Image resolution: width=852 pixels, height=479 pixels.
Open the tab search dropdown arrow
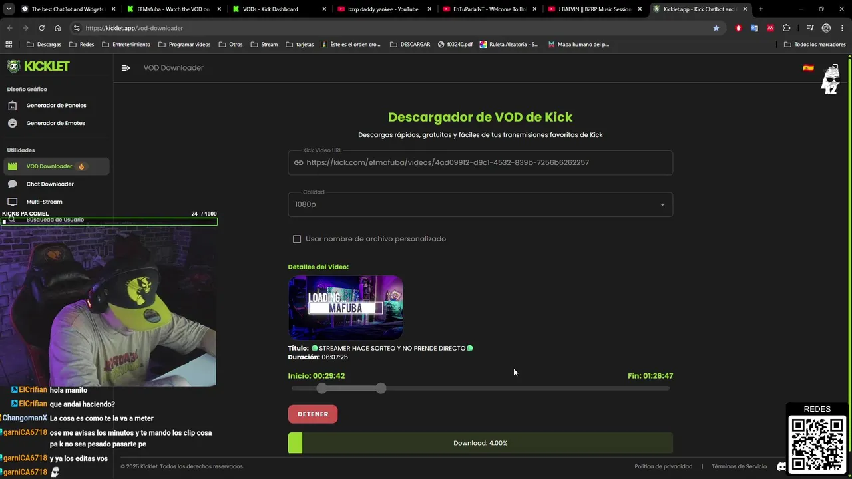pyautogui.click(x=9, y=9)
